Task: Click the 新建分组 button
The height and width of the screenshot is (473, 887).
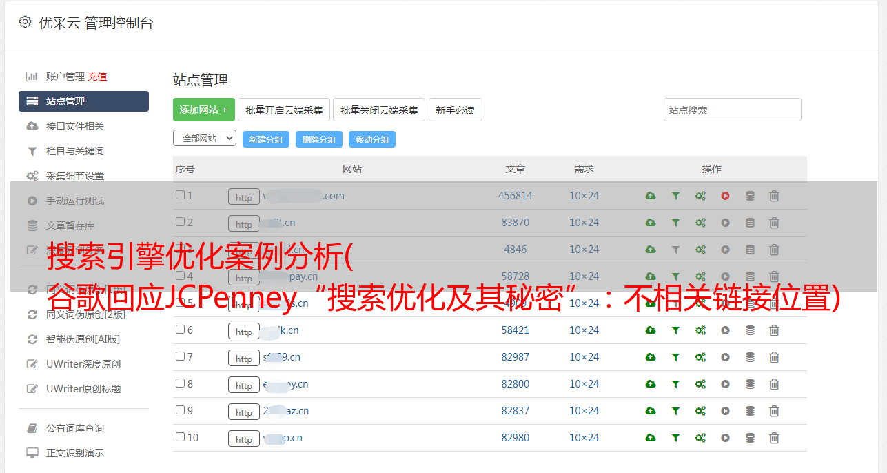Action: [265, 139]
